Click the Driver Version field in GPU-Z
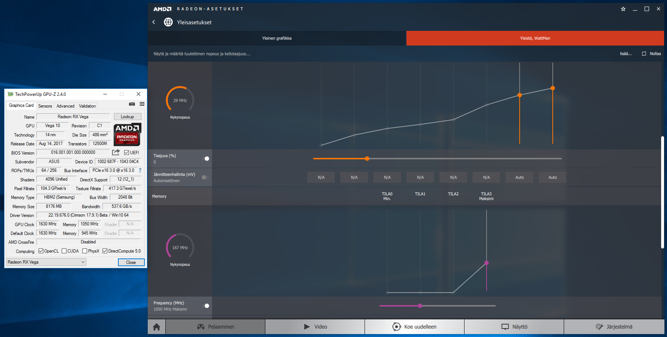Image resolution: width=667 pixels, height=337 pixels. pyautogui.click(x=89, y=215)
